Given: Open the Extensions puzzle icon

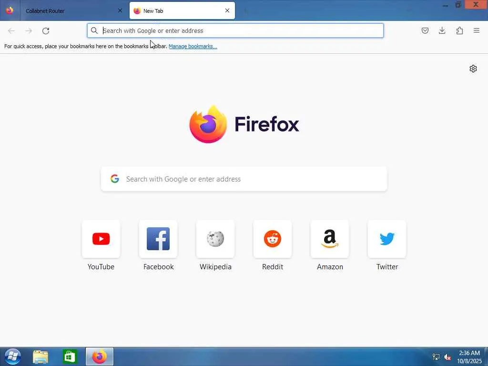Looking at the screenshot, I should 459,30.
